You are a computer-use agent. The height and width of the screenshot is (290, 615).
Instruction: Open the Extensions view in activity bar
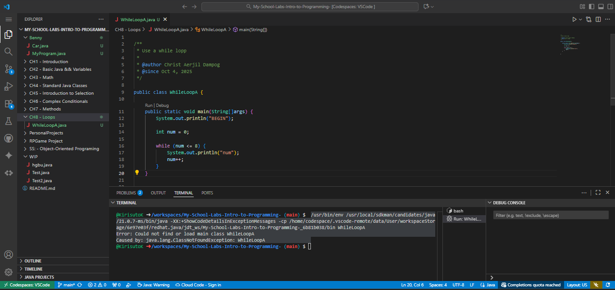(x=8, y=104)
